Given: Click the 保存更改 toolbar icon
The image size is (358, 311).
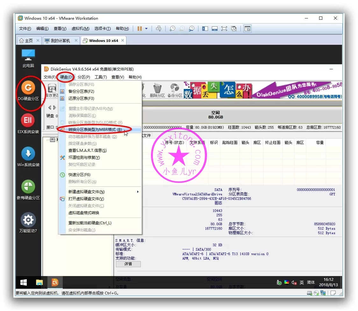Looking at the screenshot, I should click(52, 91).
